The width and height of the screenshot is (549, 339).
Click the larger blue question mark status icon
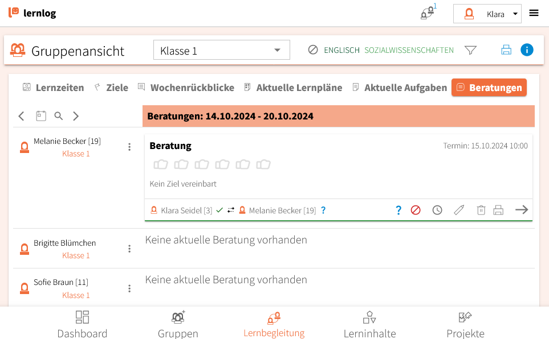[x=398, y=210]
